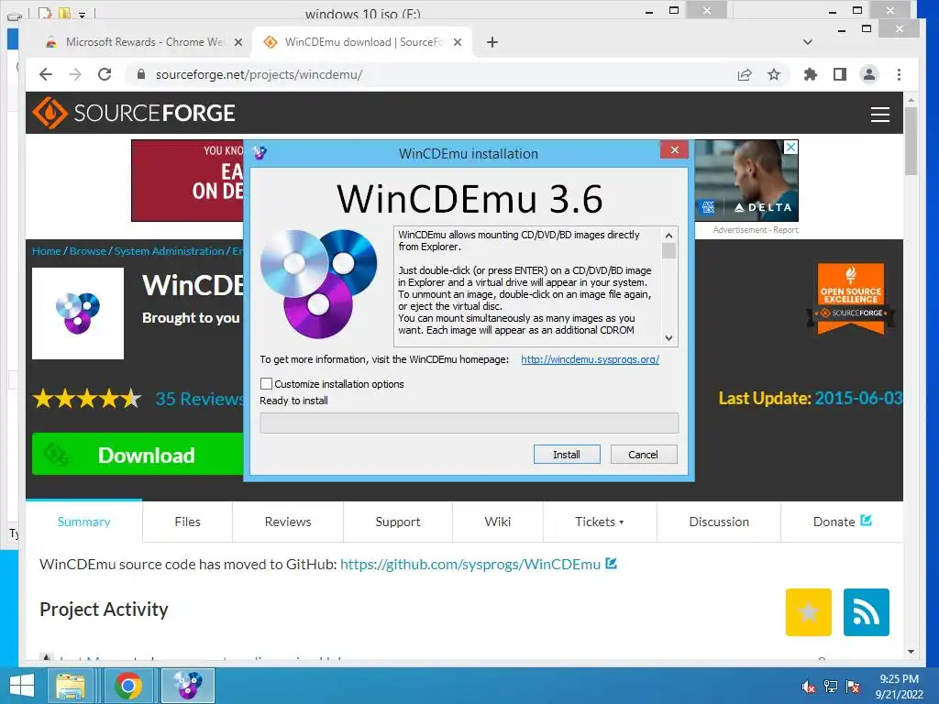Viewport: 939px width, 704px height.
Task: Open the Action Center flag icon
Action: (x=853, y=687)
